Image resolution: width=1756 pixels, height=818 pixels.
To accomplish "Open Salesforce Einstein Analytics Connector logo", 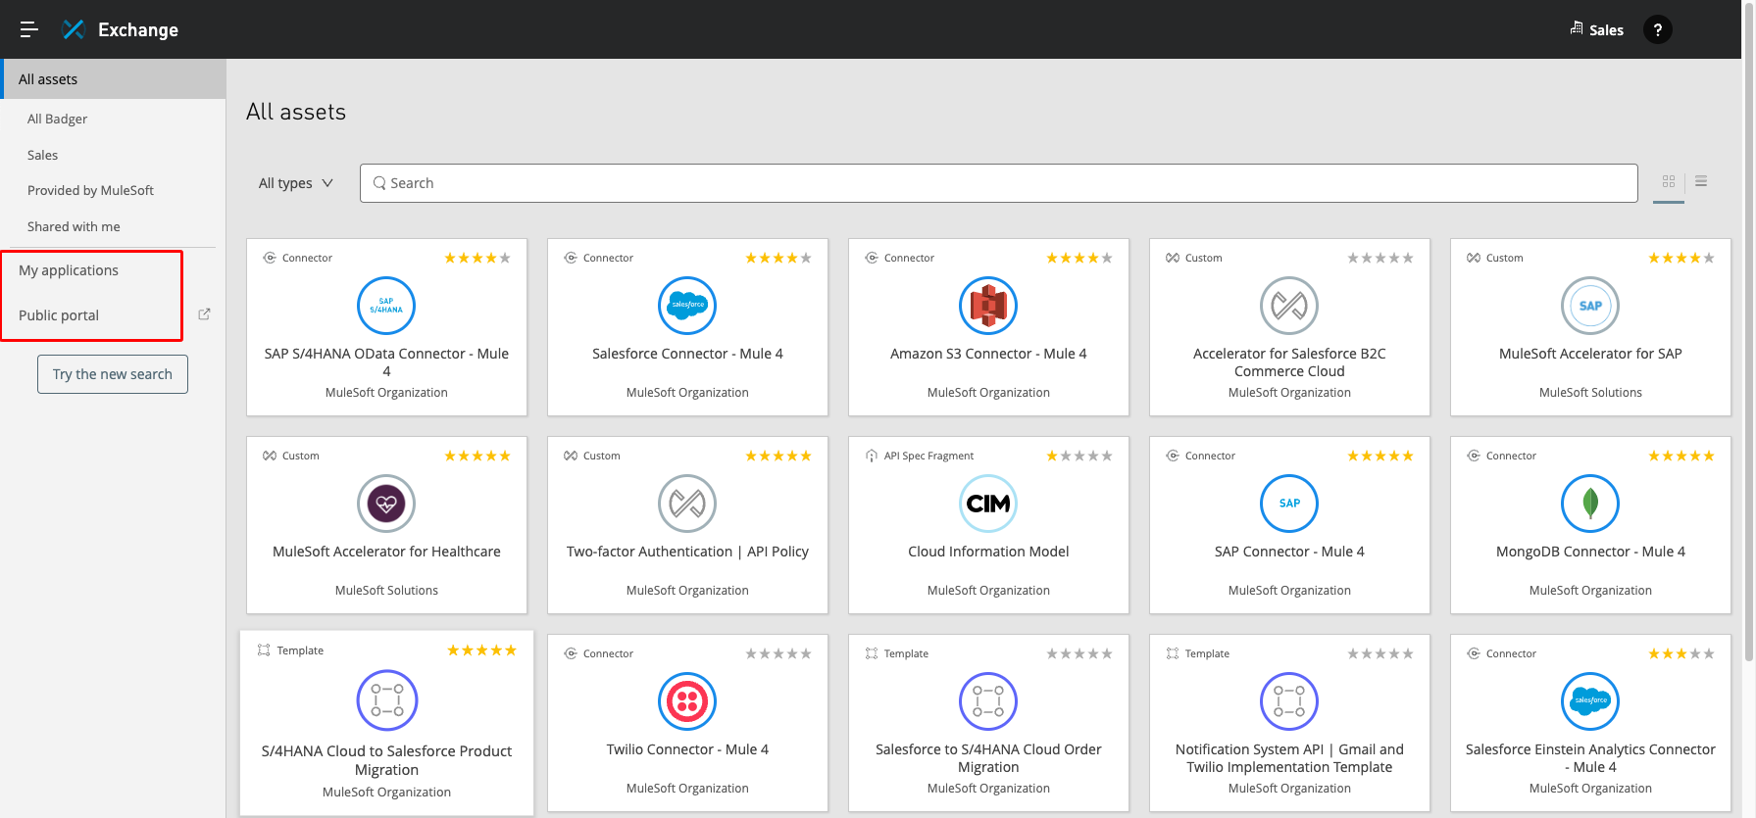I will click(1590, 701).
